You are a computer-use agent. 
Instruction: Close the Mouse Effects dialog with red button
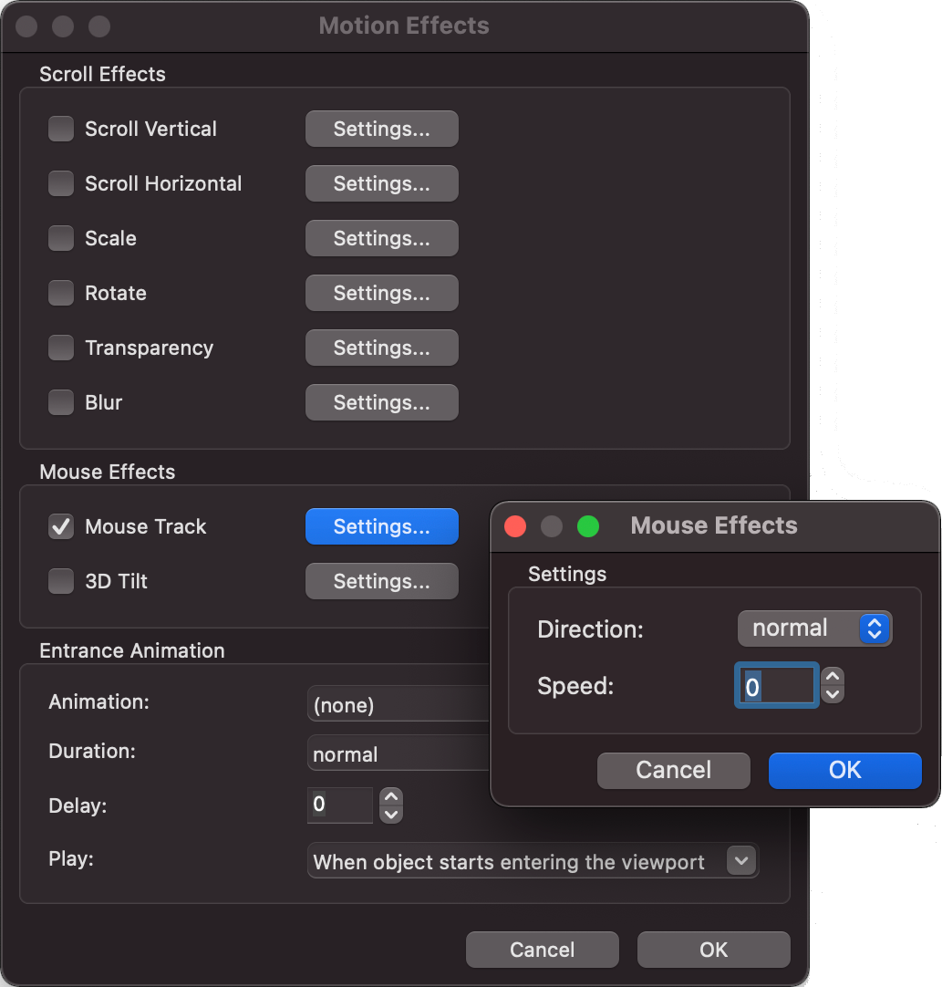click(515, 526)
